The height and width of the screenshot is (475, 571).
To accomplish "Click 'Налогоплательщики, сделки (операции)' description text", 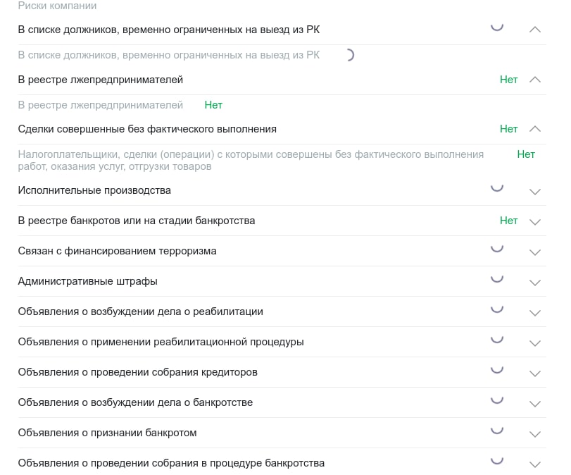I will 251,161.
